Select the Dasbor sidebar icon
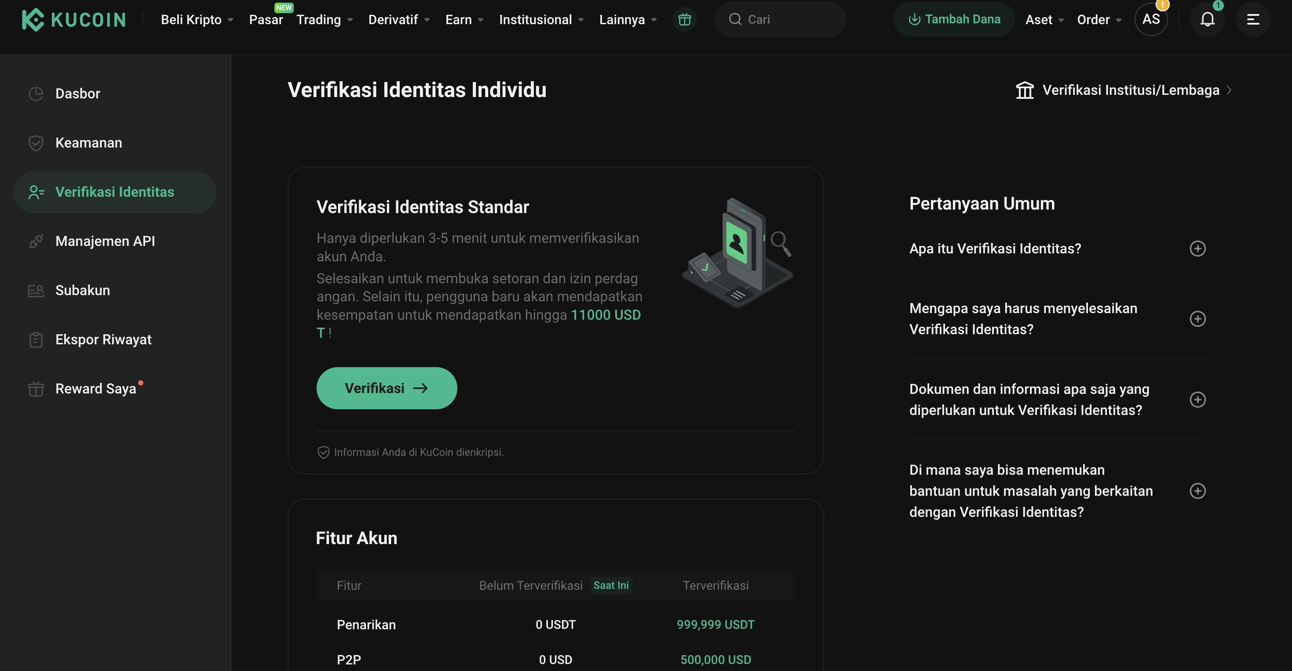Screen dimensions: 1292x671 click(x=36, y=93)
